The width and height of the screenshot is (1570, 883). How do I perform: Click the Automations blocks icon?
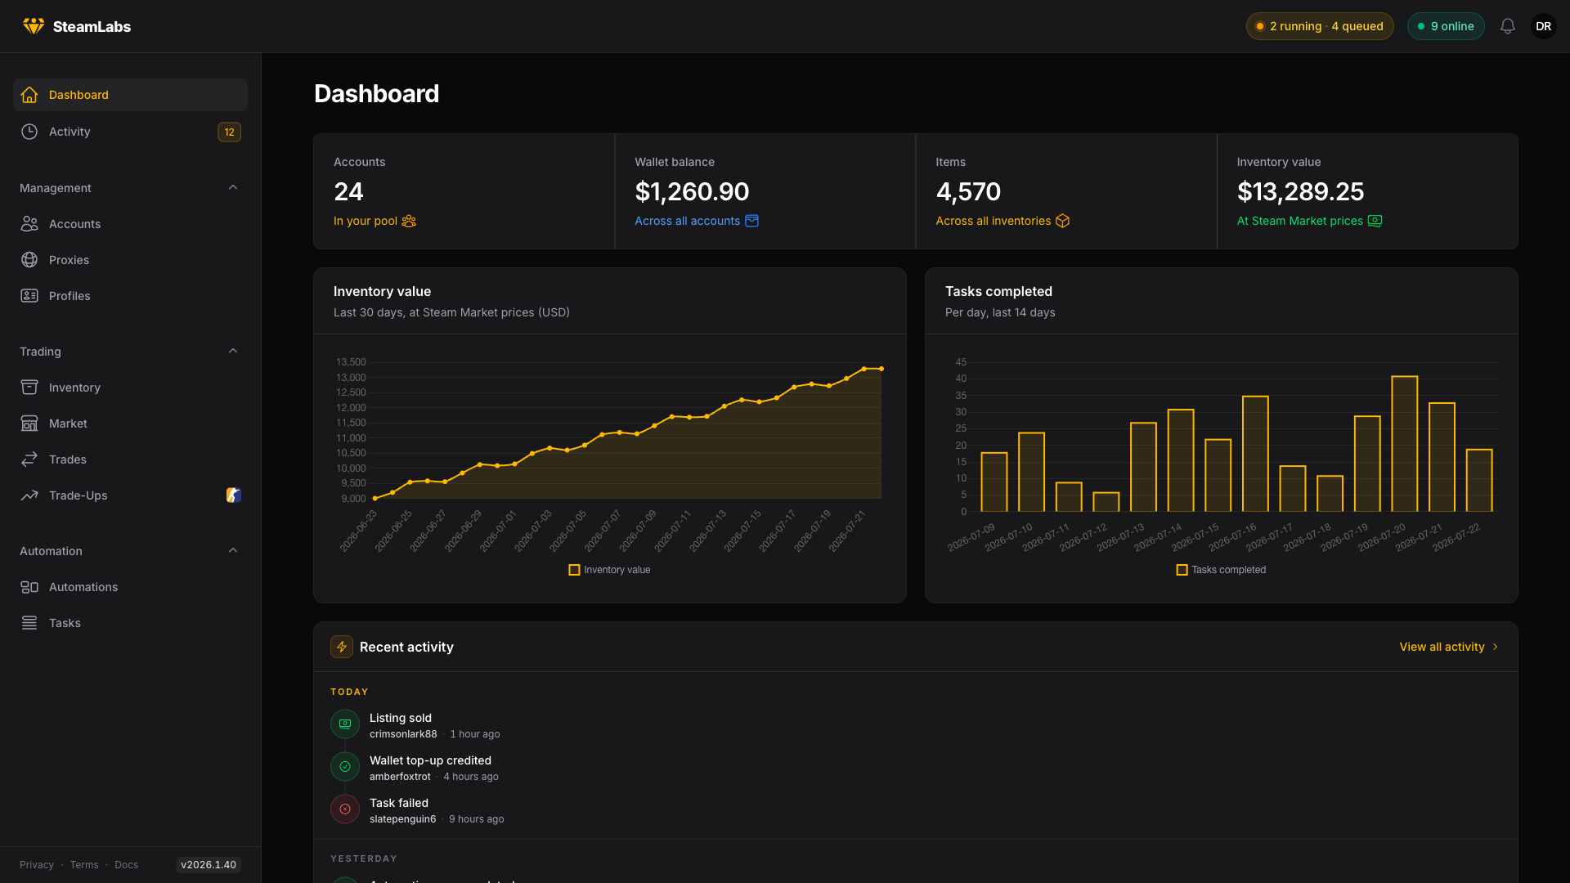[29, 587]
